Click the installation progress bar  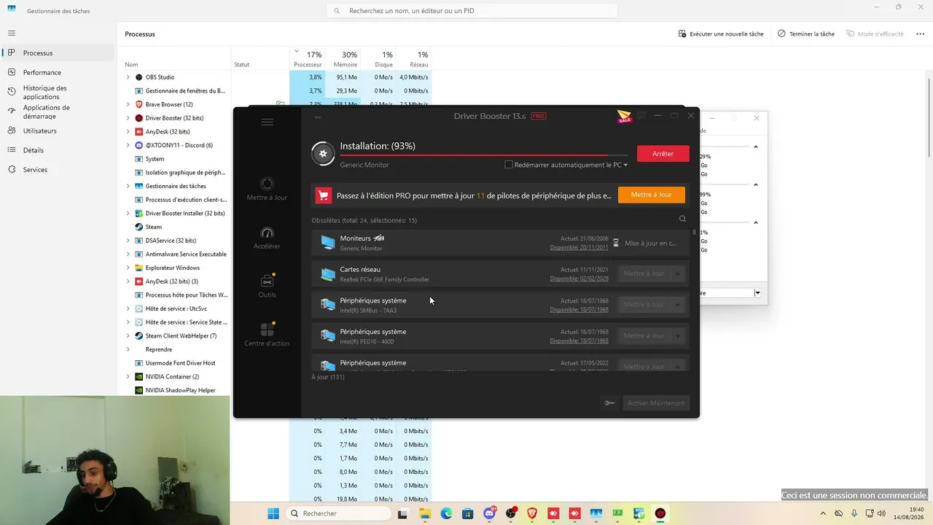(483, 155)
